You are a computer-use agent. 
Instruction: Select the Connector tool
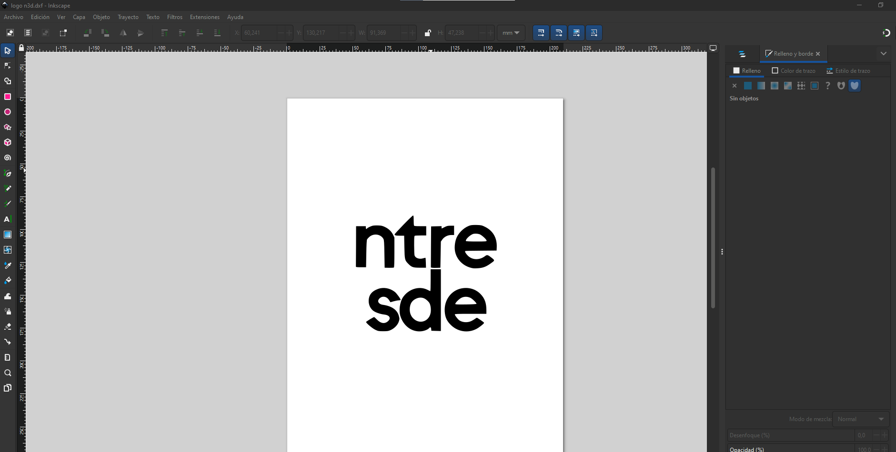pos(8,342)
